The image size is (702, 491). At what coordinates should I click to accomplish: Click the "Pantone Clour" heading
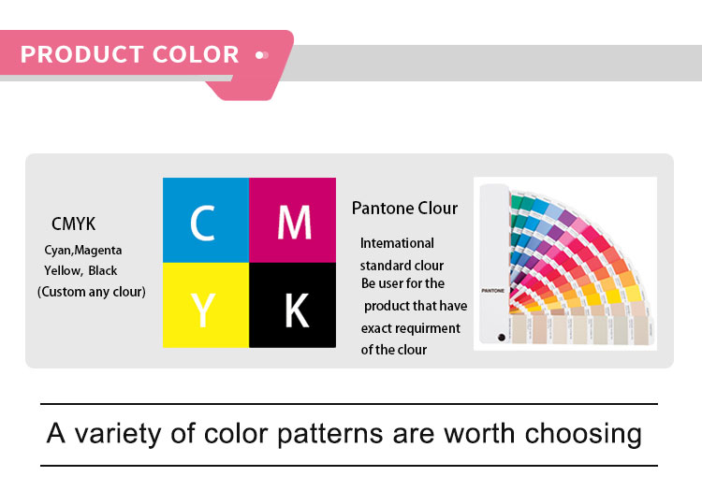click(404, 208)
